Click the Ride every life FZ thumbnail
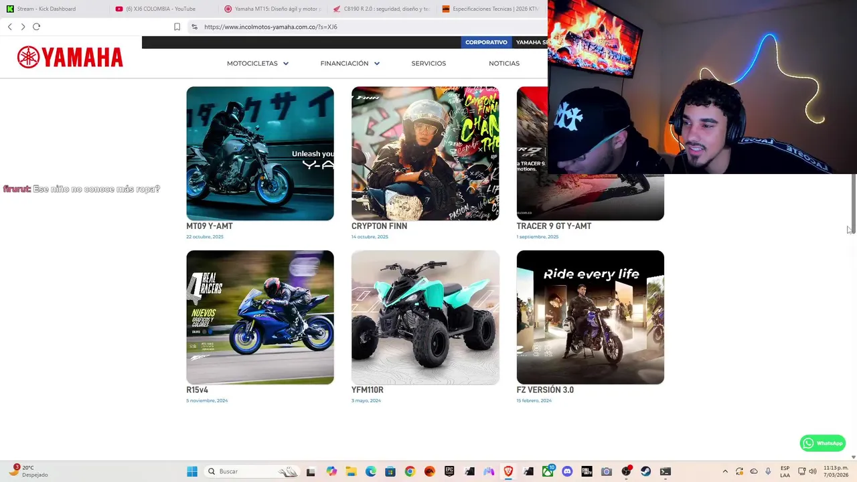This screenshot has width=857, height=482. click(x=590, y=317)
